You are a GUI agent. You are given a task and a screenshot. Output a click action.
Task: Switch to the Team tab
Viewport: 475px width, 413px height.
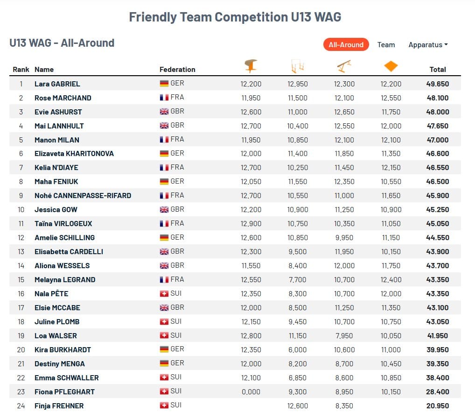click(x=386, y=45)
